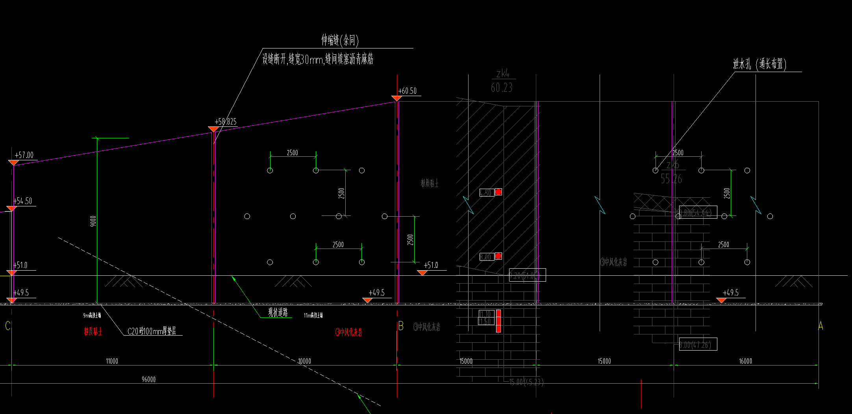Click the '现状道路' leader text

click(278, 312)
